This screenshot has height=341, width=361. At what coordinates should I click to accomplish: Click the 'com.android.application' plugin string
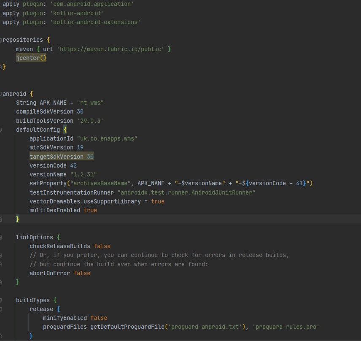[92, 4]
